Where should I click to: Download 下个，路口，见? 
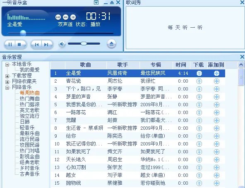(x=199, y=89)
